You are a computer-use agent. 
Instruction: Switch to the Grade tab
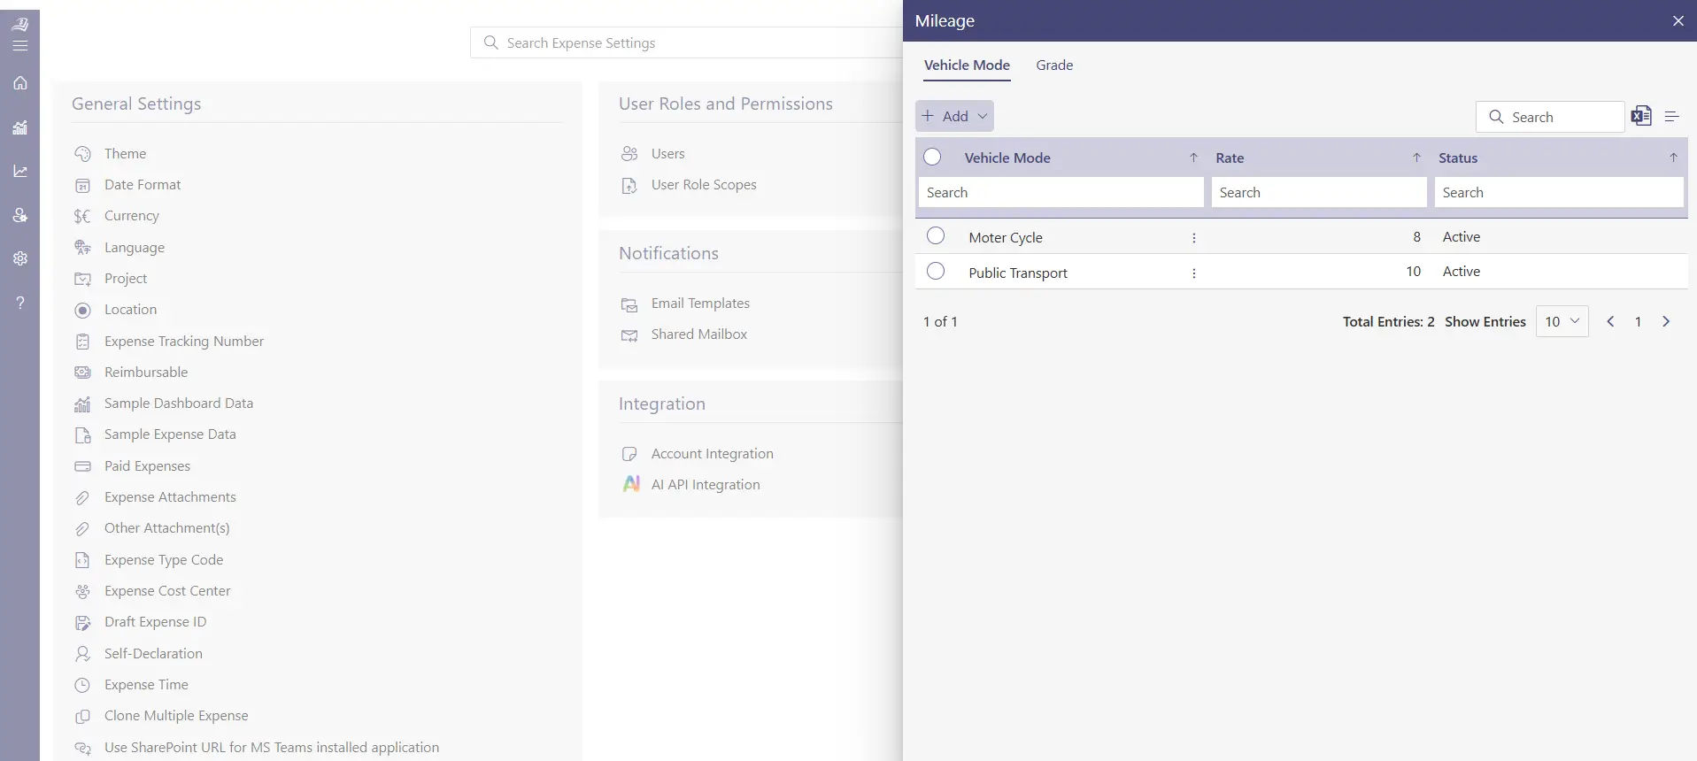(x=1053, y=65)
